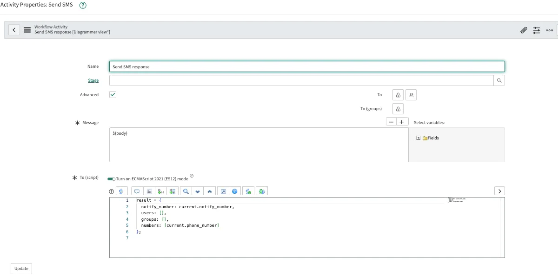The image size is (558, 277).
Task: Click the script minimap preview
Action: click(457, 200)
